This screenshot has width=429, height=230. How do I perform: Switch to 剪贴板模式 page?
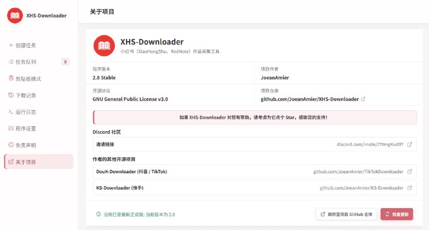tap(39, 79)
